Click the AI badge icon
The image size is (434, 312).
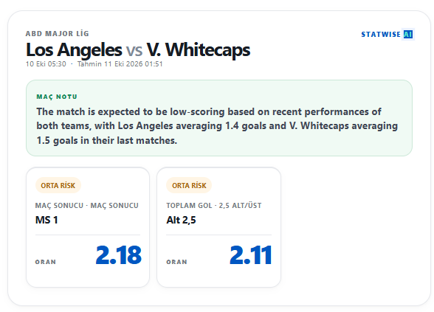pyautogui.click(x=408, y=34)
